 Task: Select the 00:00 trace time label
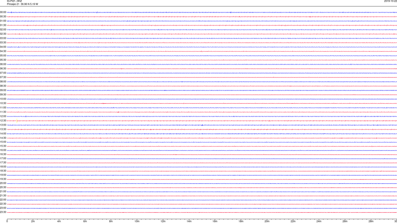point(3,12)
